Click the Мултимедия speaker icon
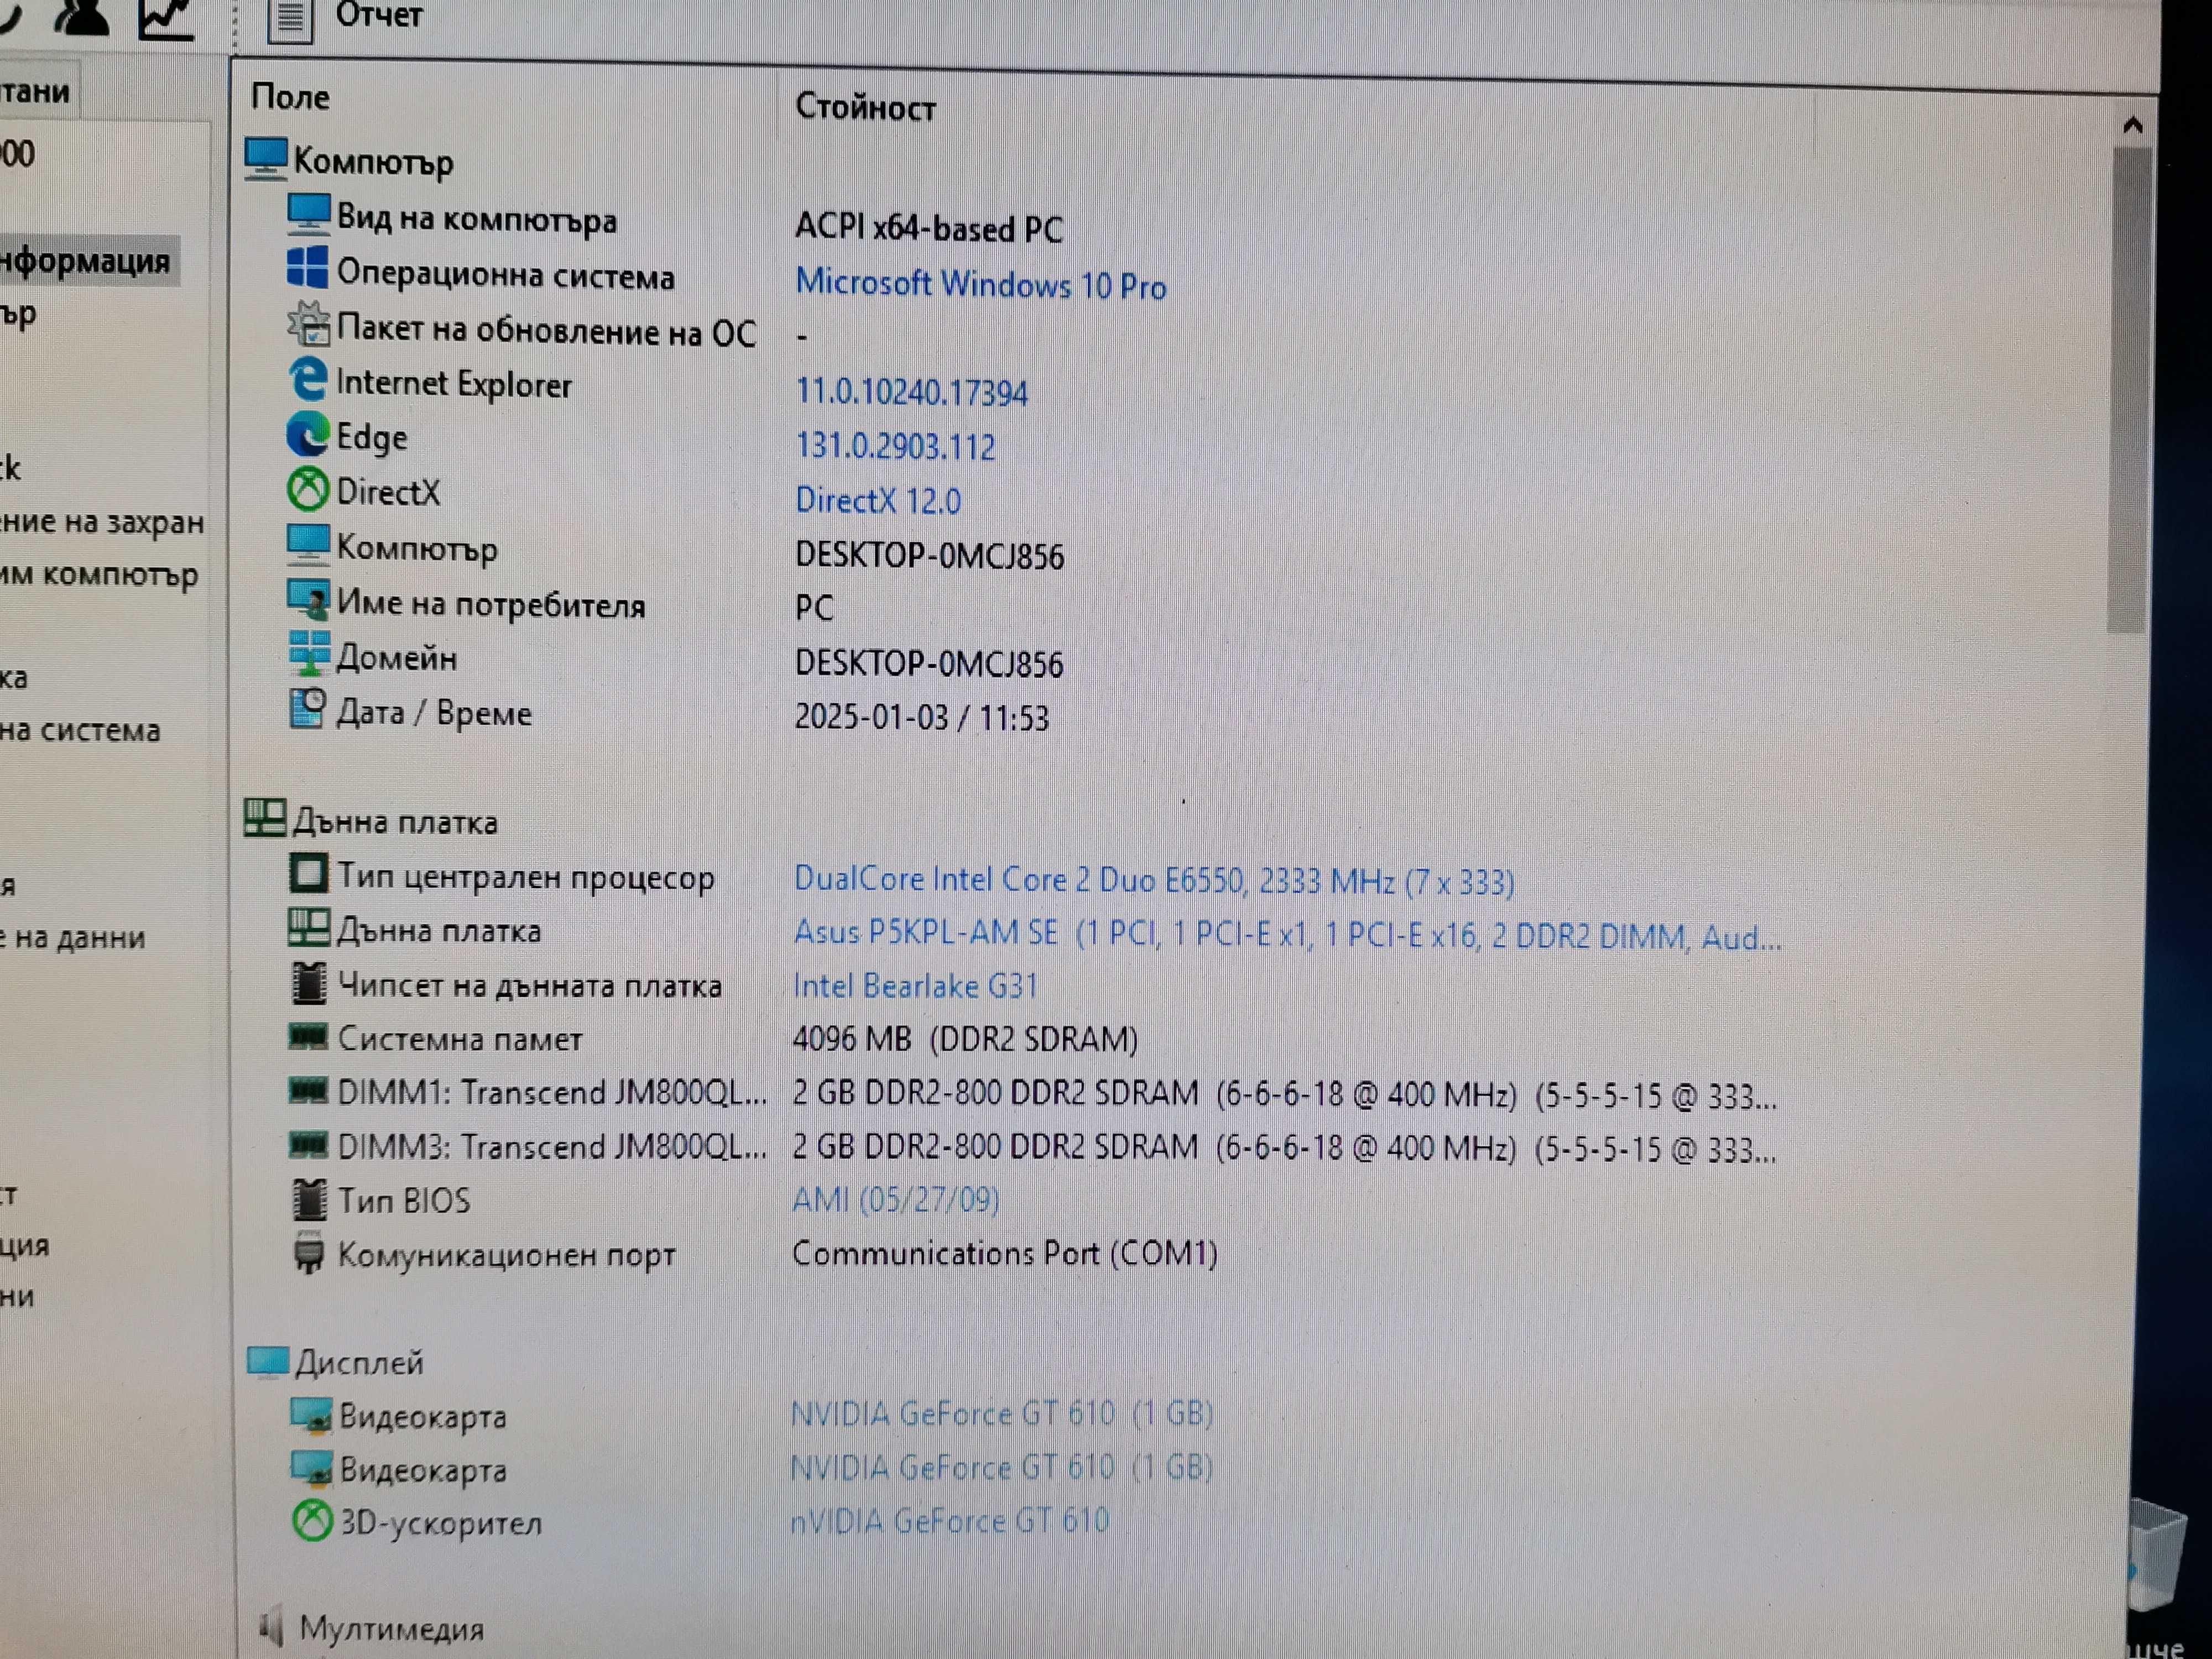Viewport: 2212px width, 1659px height. 271,1627
